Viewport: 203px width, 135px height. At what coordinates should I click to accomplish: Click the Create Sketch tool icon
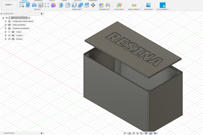[22, 5]
